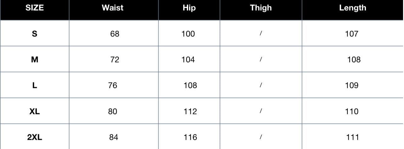Select the Waist column header
Screen dimensions: 404x149
tap(112, 8)
